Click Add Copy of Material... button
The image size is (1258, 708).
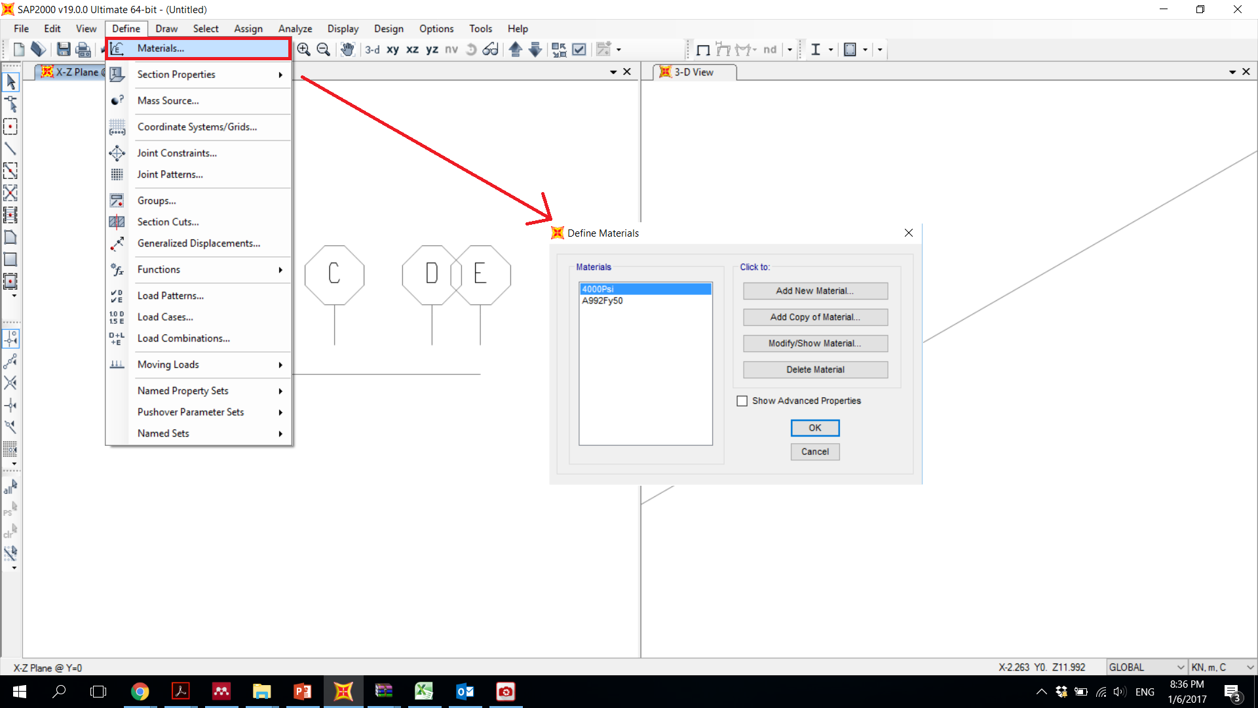pyautogui.click(x=815, y=317)
